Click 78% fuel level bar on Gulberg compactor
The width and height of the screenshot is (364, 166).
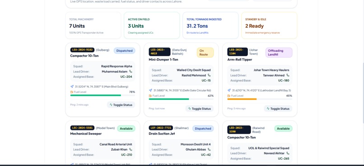click(x=103, y=95)
